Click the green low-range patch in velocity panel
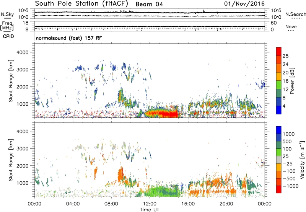Screen dimensions: 306x212 coord(162,191)
